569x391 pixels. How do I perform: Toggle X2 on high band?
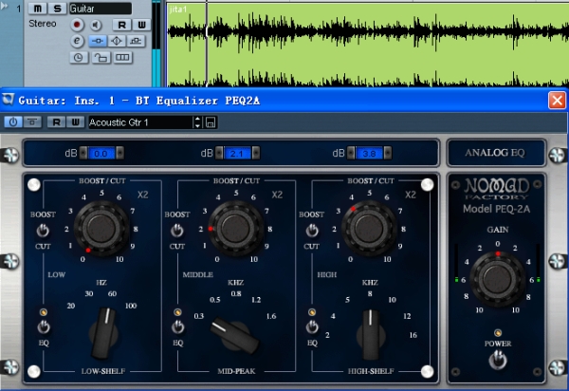411,195
